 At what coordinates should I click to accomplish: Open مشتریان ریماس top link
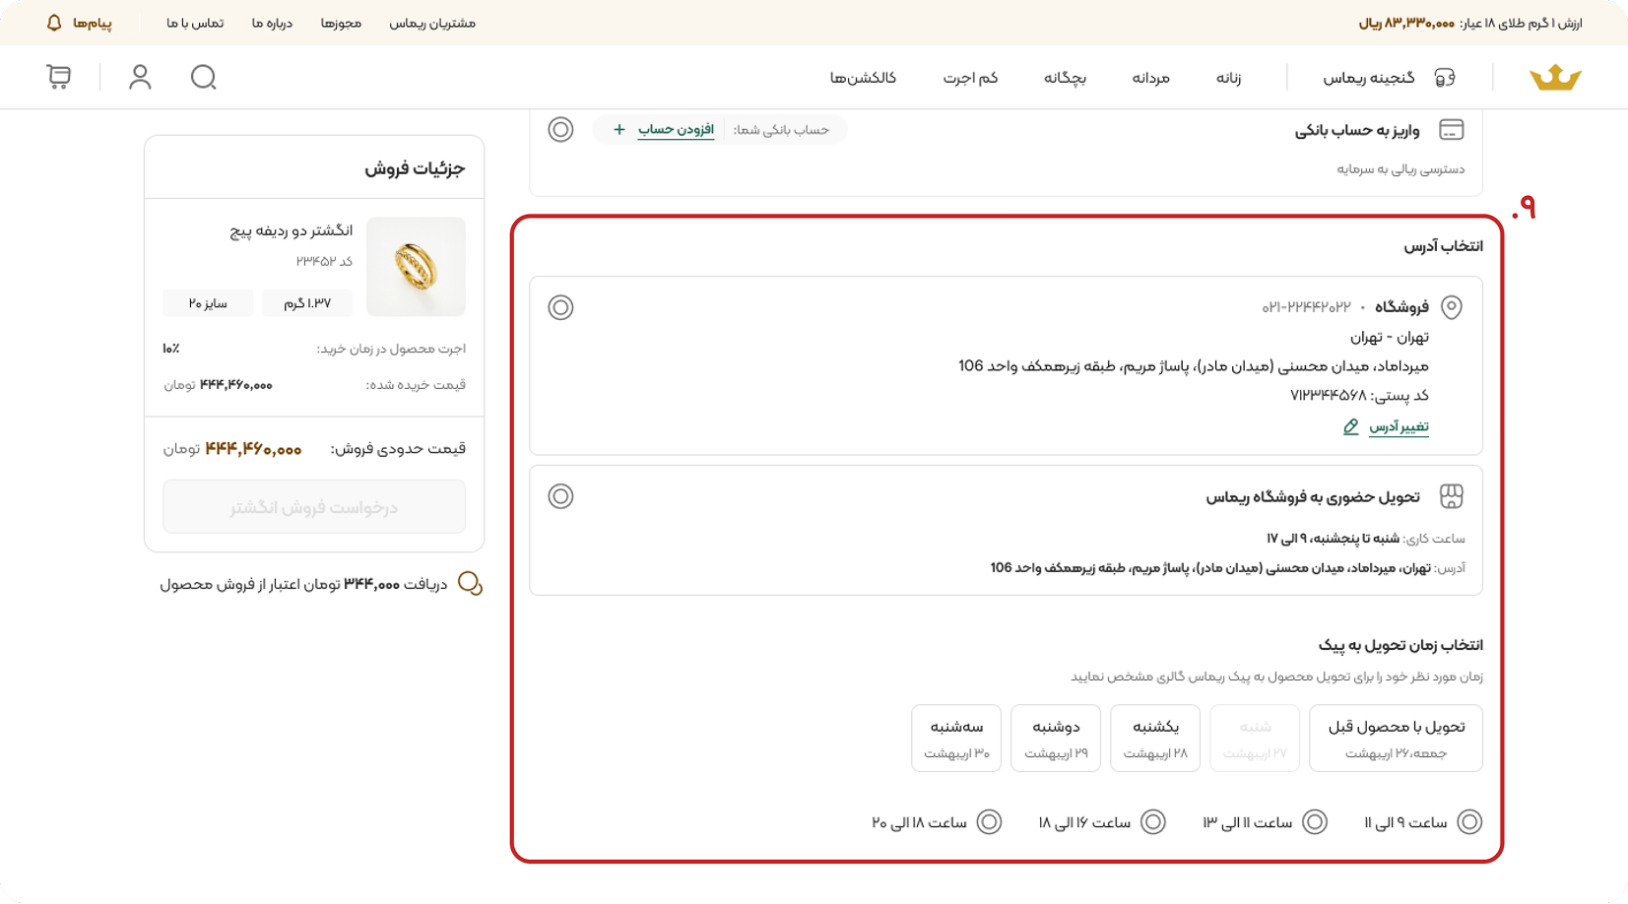432,23
